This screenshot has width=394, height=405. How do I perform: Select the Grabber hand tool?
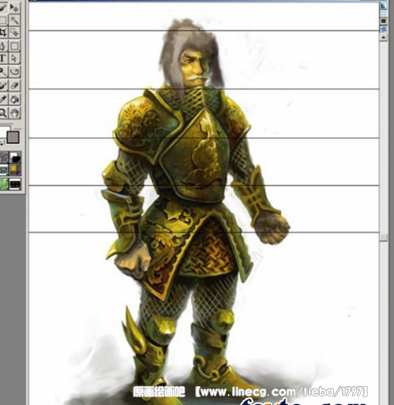pos(14,113)
